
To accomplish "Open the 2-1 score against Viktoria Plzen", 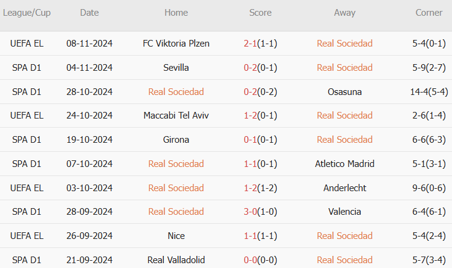I will click(x=250, y=44).
